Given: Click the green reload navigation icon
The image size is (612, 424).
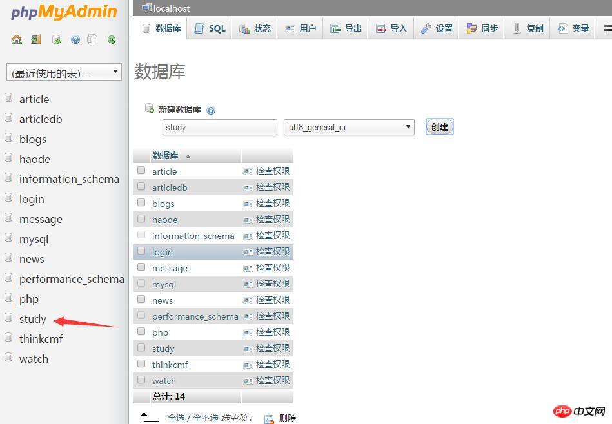Looking at the screenshot, I should (112, 40).
